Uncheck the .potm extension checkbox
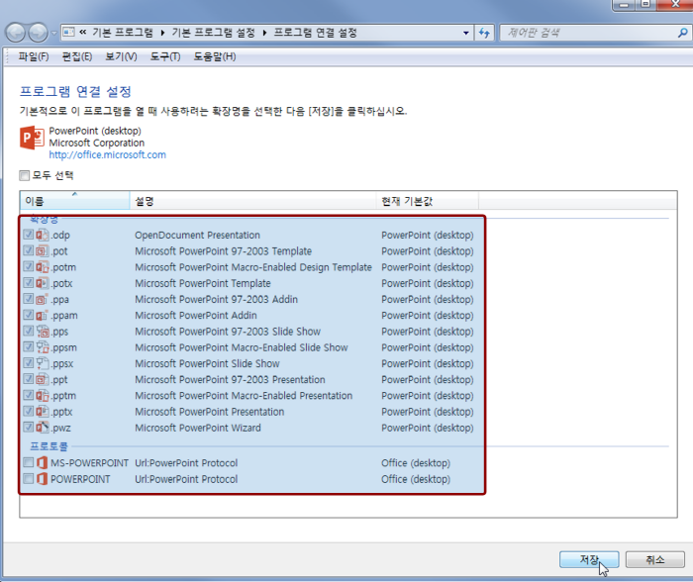The width and height of the screenshot is (693, 582). [29, 266]
